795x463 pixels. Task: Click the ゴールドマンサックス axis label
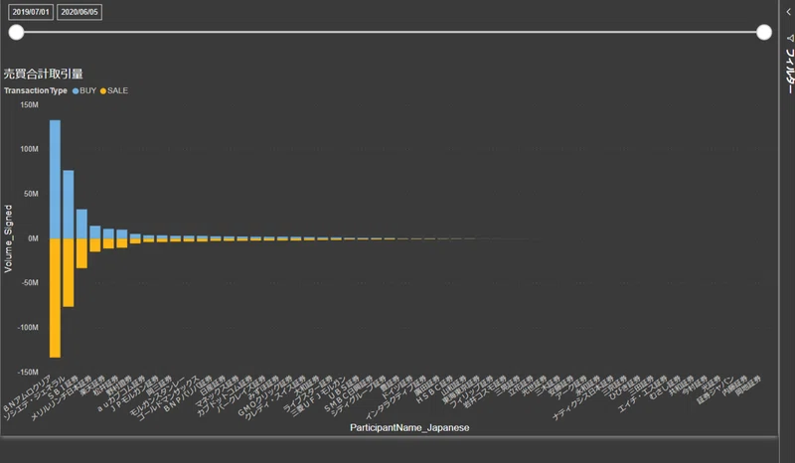(168, 398)
